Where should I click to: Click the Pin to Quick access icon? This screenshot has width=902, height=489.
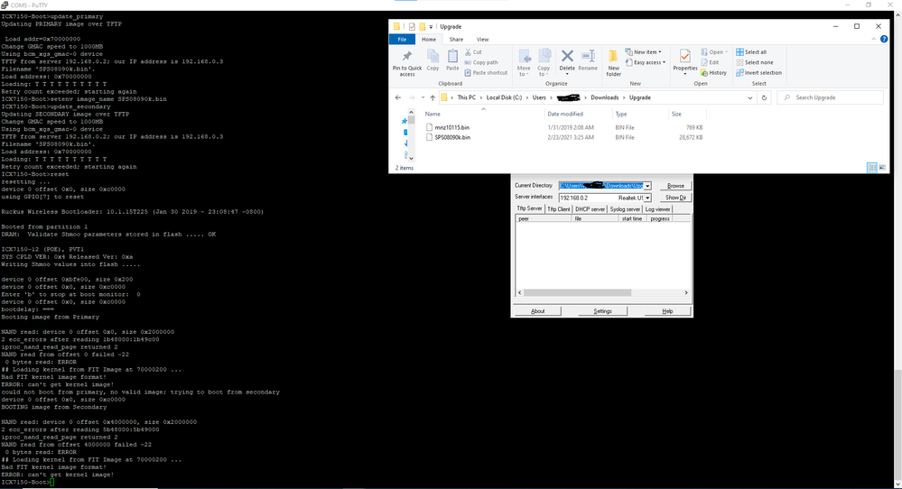[x=406, y=60]
